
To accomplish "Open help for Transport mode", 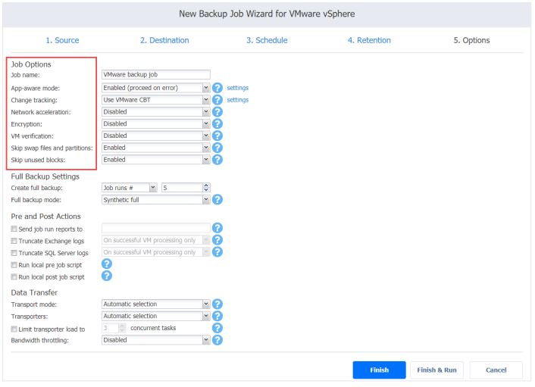I will pyautogui.click(x=217, y=304).
